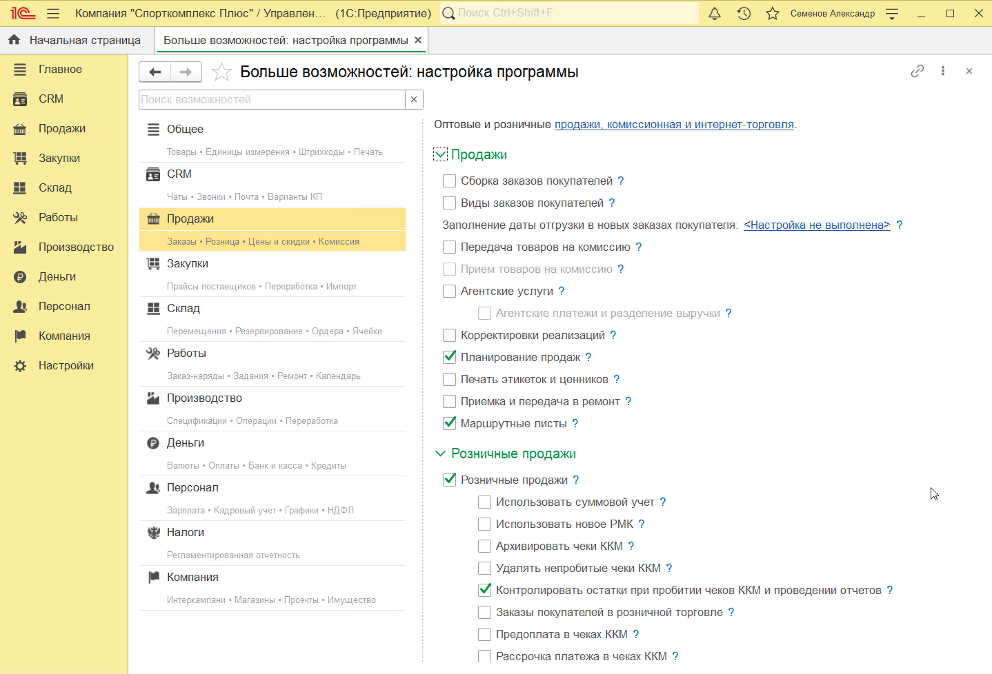Go back with left arrow button
992x674 pixels.
155,72
